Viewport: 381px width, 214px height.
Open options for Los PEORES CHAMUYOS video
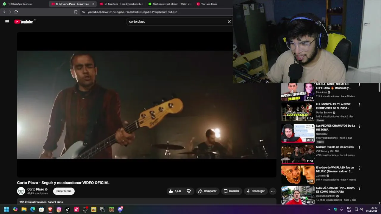pos(359,126)
